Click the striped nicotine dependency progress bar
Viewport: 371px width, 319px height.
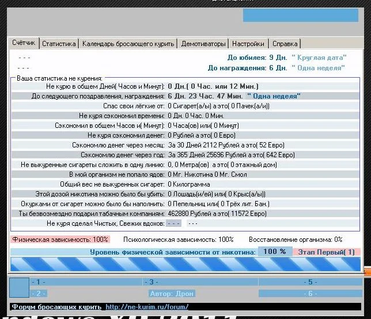[185, 264]
